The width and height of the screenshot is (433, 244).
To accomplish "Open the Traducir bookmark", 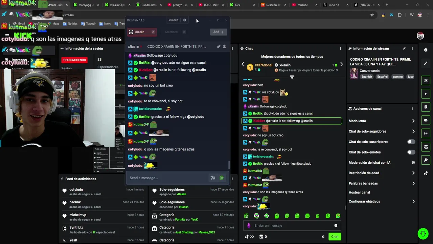I will pos(88,24).
